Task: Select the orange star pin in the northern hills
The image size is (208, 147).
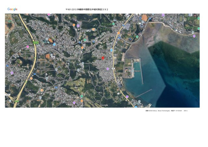Action: coord(93,29)
